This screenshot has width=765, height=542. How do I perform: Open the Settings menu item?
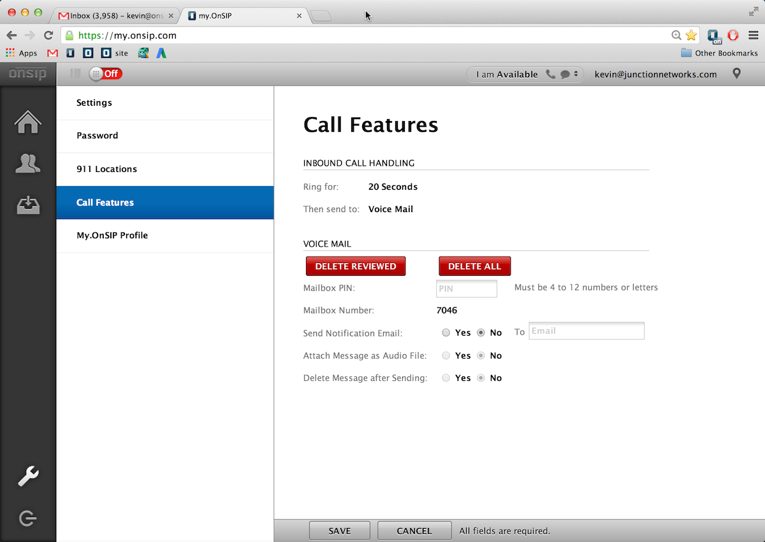(x=165, y=103)
